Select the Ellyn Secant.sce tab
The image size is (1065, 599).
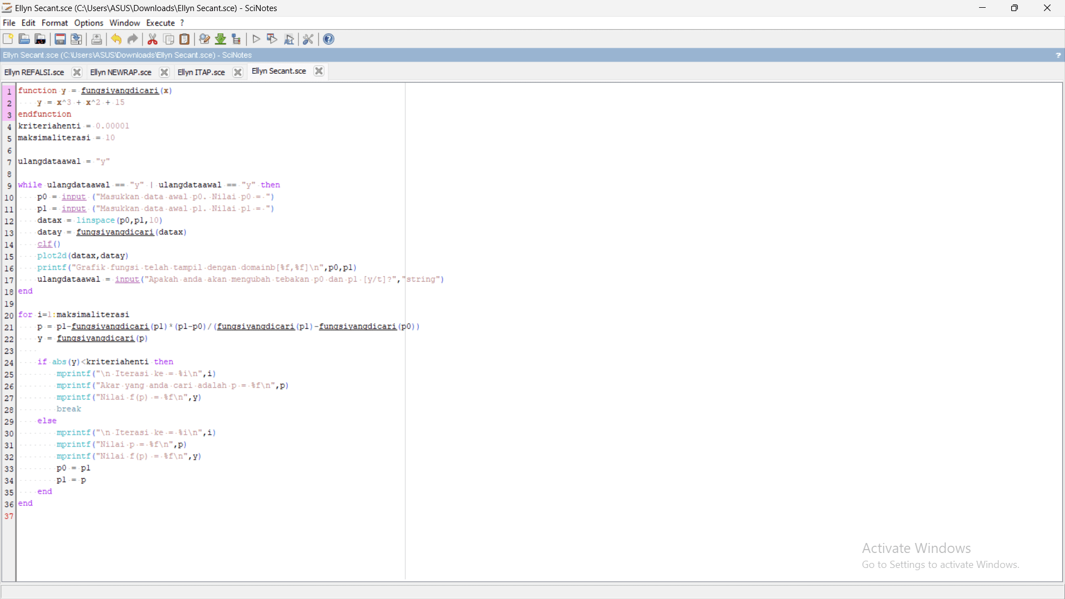[x=279, y=71]
